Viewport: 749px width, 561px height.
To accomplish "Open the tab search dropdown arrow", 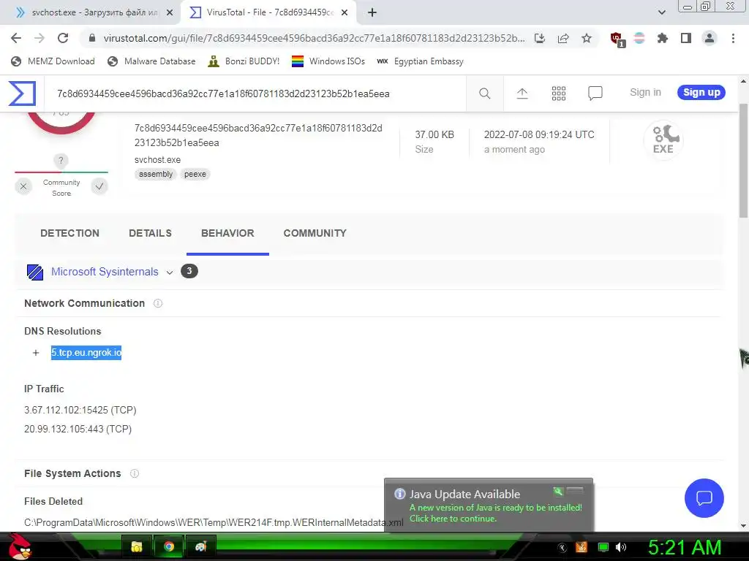I will (x=661, y=12).
